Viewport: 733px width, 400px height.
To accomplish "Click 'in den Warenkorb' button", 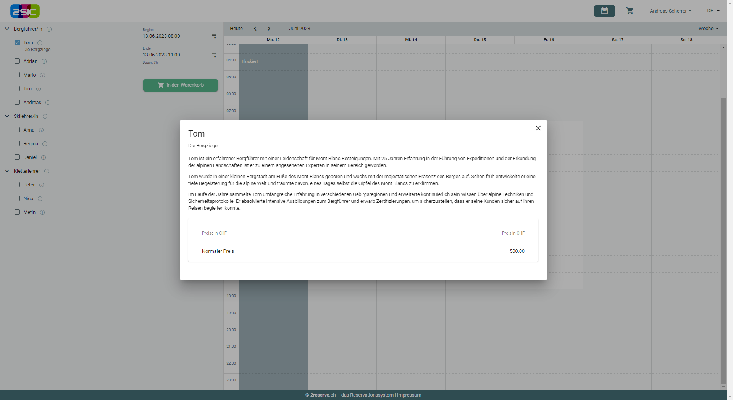I will click(181, 85).
